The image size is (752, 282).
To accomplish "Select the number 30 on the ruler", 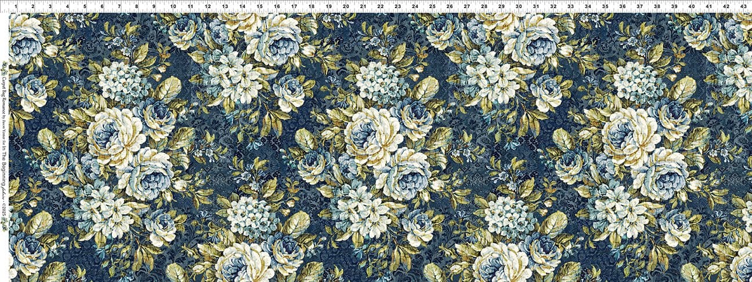I will (x=519, y=6).
